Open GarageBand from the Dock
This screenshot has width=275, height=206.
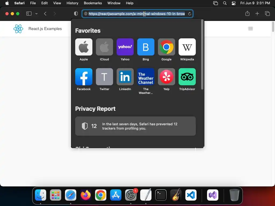(x=176, y=195)
